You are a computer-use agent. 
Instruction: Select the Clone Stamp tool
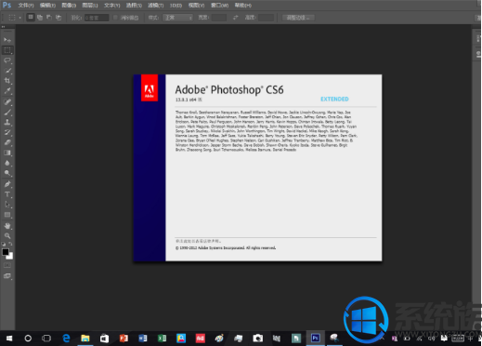coord(7,122)
